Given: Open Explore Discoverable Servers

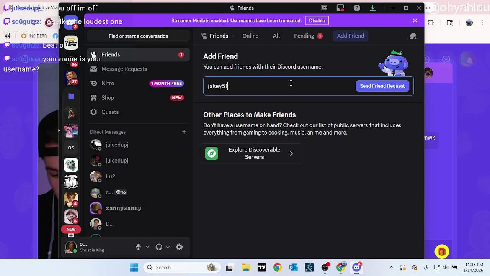Looking at the screenshot, I should click(251, 153).
